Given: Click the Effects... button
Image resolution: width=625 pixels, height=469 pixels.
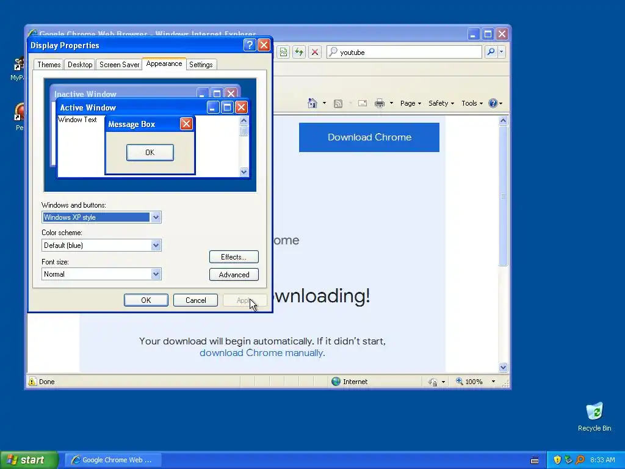Looking at the screenshot, I should pos(234,257).
